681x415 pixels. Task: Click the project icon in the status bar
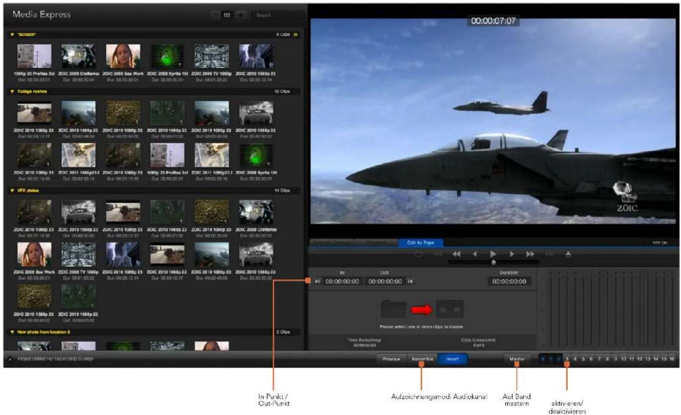(x=10, y=358)
